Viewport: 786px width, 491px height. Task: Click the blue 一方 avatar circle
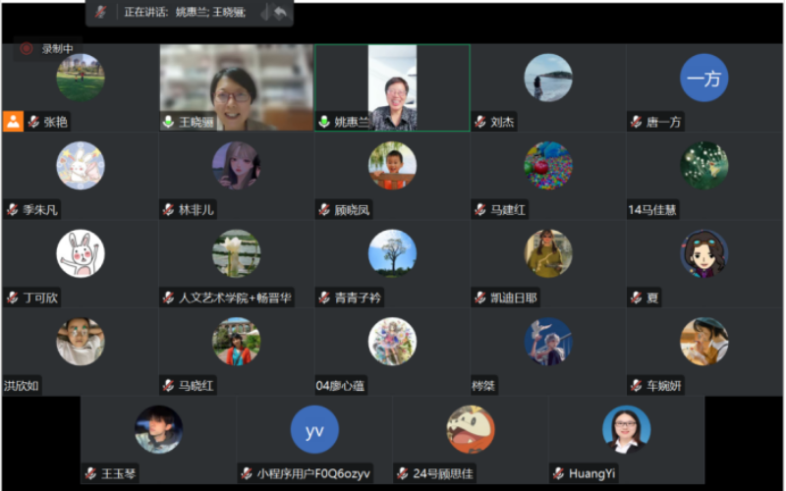click(704, 79)
